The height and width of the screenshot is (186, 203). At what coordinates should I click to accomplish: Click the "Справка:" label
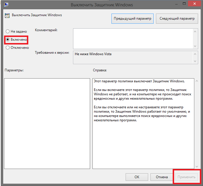(100, 70)
